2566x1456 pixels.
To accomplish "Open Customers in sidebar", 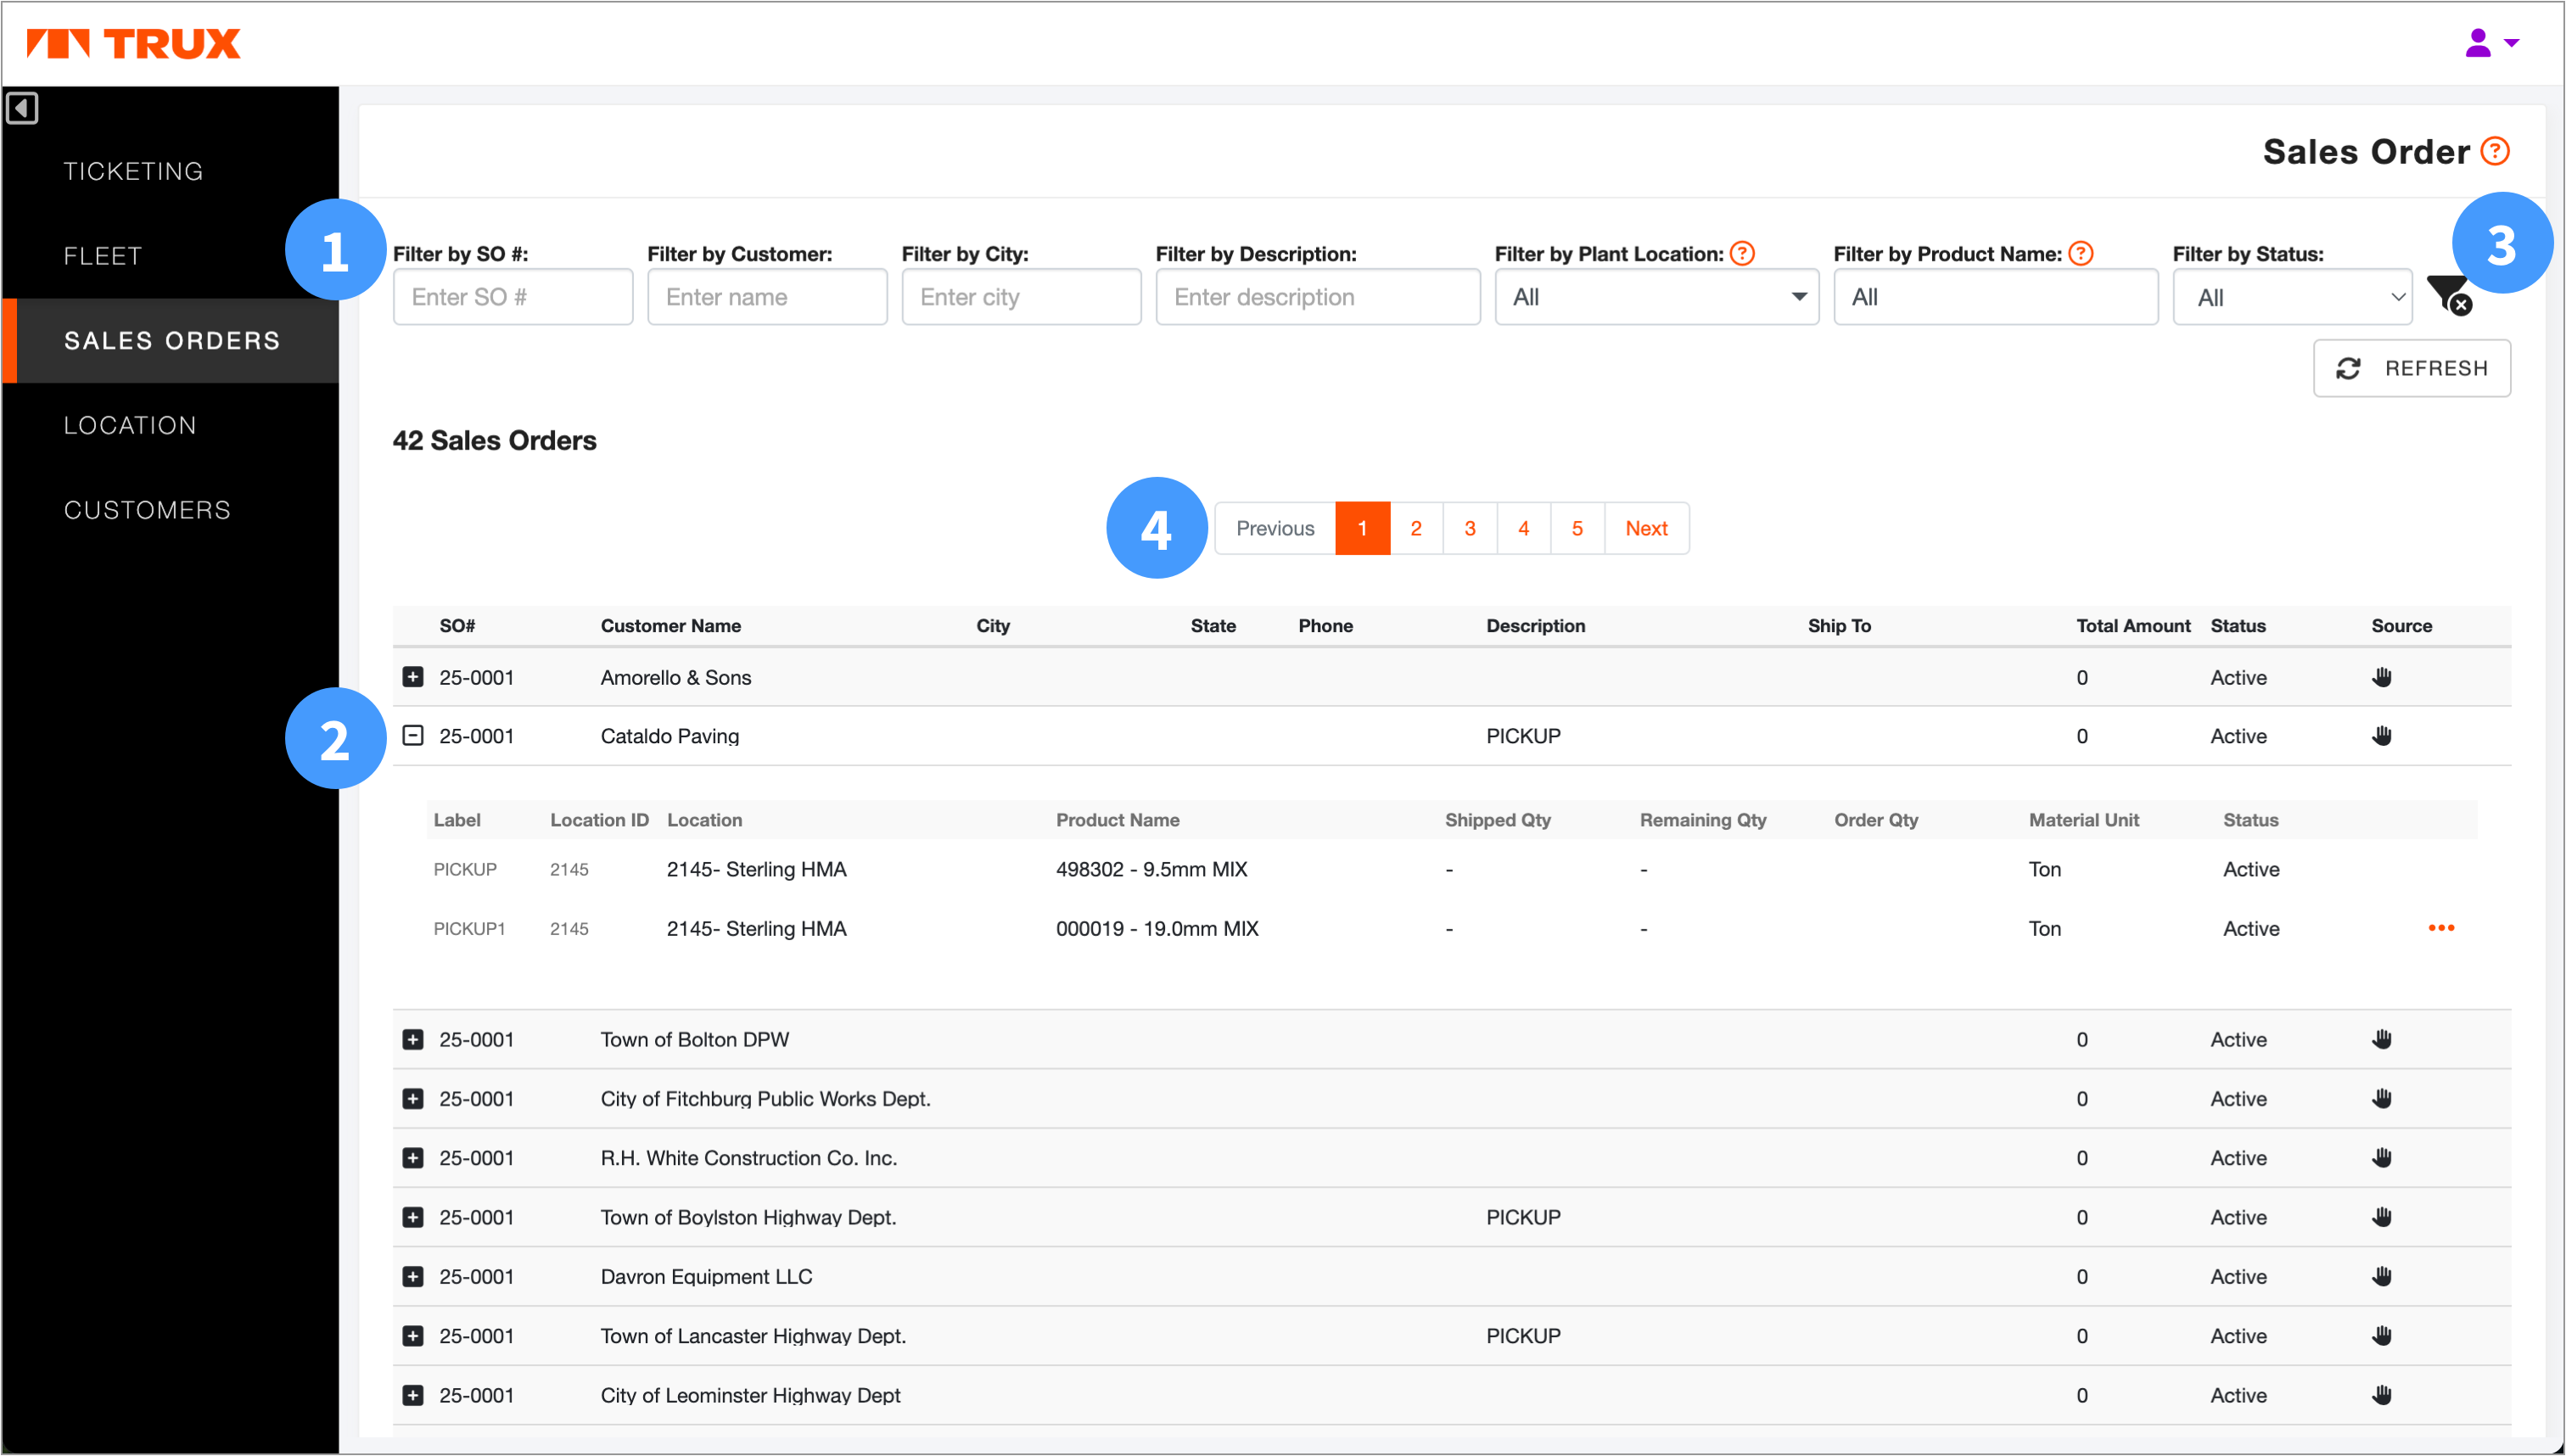I will click(147, 510).
